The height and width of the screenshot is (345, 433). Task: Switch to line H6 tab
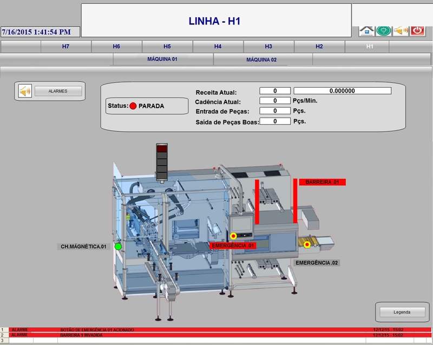(x=116, y=47)
